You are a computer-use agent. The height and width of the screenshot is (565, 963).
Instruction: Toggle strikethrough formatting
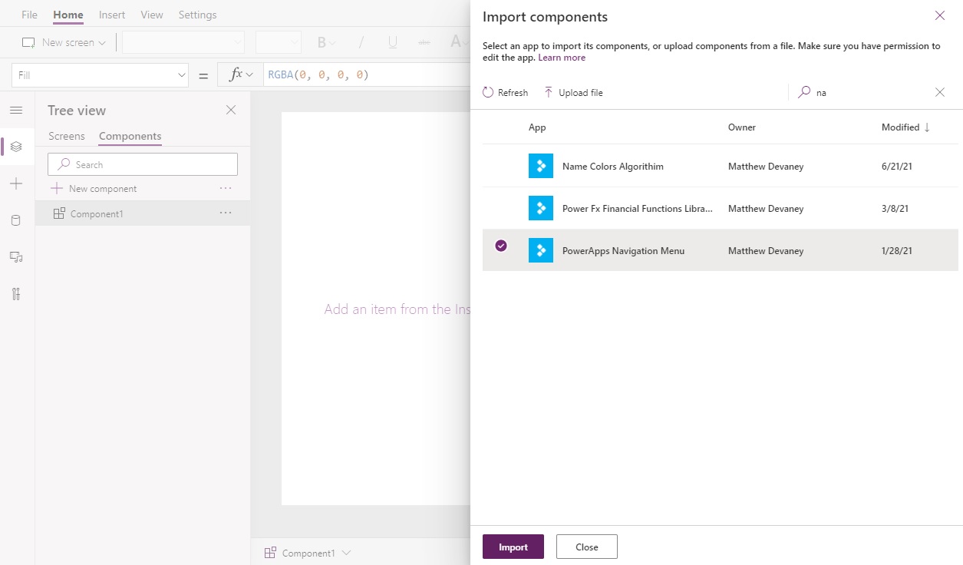(424, 42)
